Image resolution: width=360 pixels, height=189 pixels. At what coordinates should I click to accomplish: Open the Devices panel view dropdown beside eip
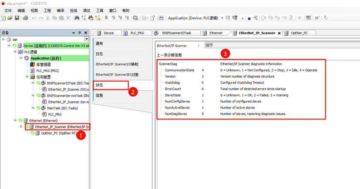point(86,39)
